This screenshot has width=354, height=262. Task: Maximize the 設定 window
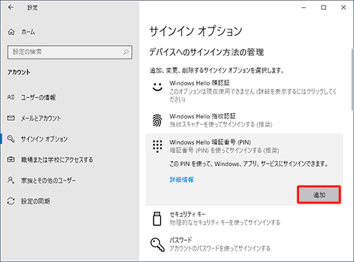pyautogui.click(x=324, y=8)
